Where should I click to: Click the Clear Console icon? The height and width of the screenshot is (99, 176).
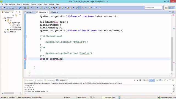tap(144, 80)
